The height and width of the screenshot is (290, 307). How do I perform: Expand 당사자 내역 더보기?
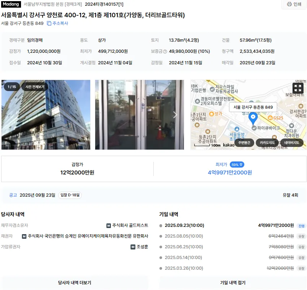[75, 283]
